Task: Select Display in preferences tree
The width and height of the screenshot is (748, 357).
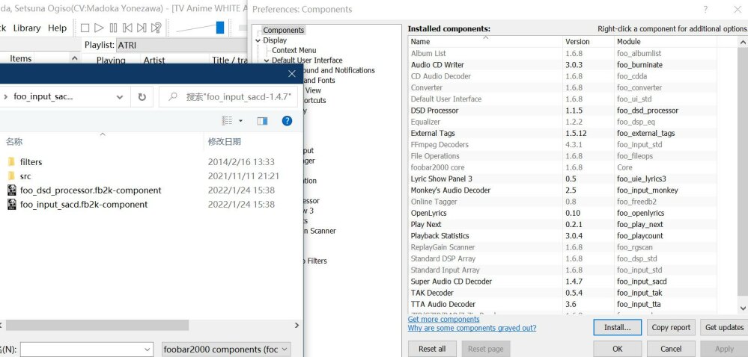Action: 275,40
